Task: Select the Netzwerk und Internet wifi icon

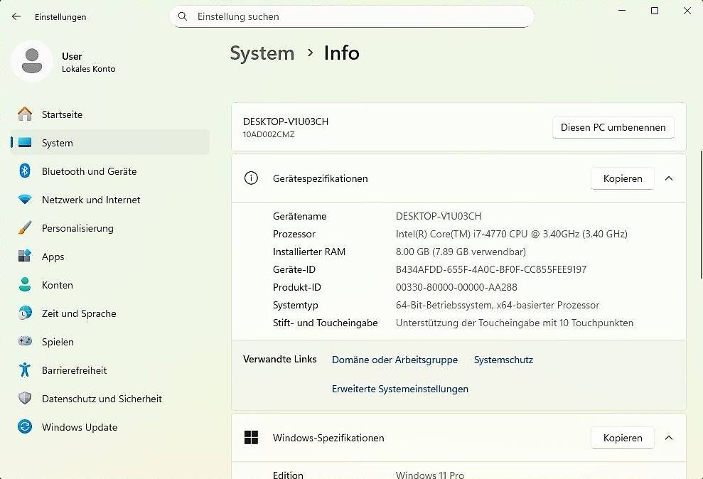Action: [x=25, y=200]
